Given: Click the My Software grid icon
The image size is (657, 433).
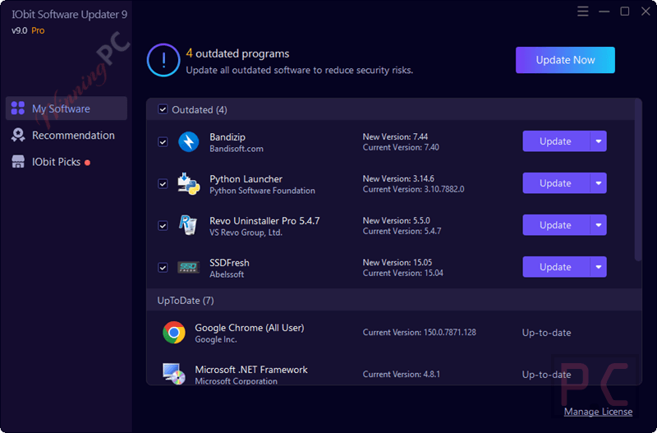Looking at the screenshot, I should pyautogui.click(x=17, y=108).
